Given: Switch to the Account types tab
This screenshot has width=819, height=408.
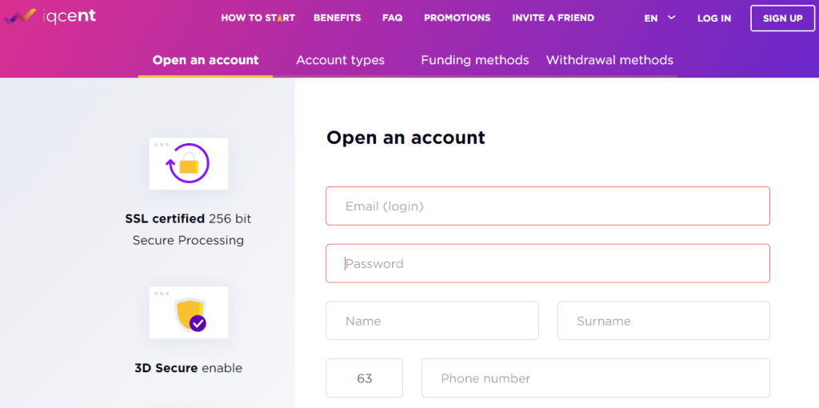Looking at the screenshot, I should (341, 60).
